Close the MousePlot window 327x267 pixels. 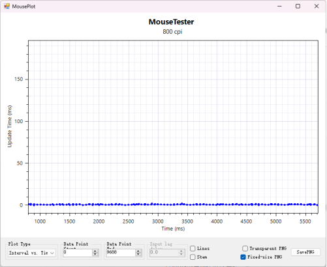[x=317, y=7]
